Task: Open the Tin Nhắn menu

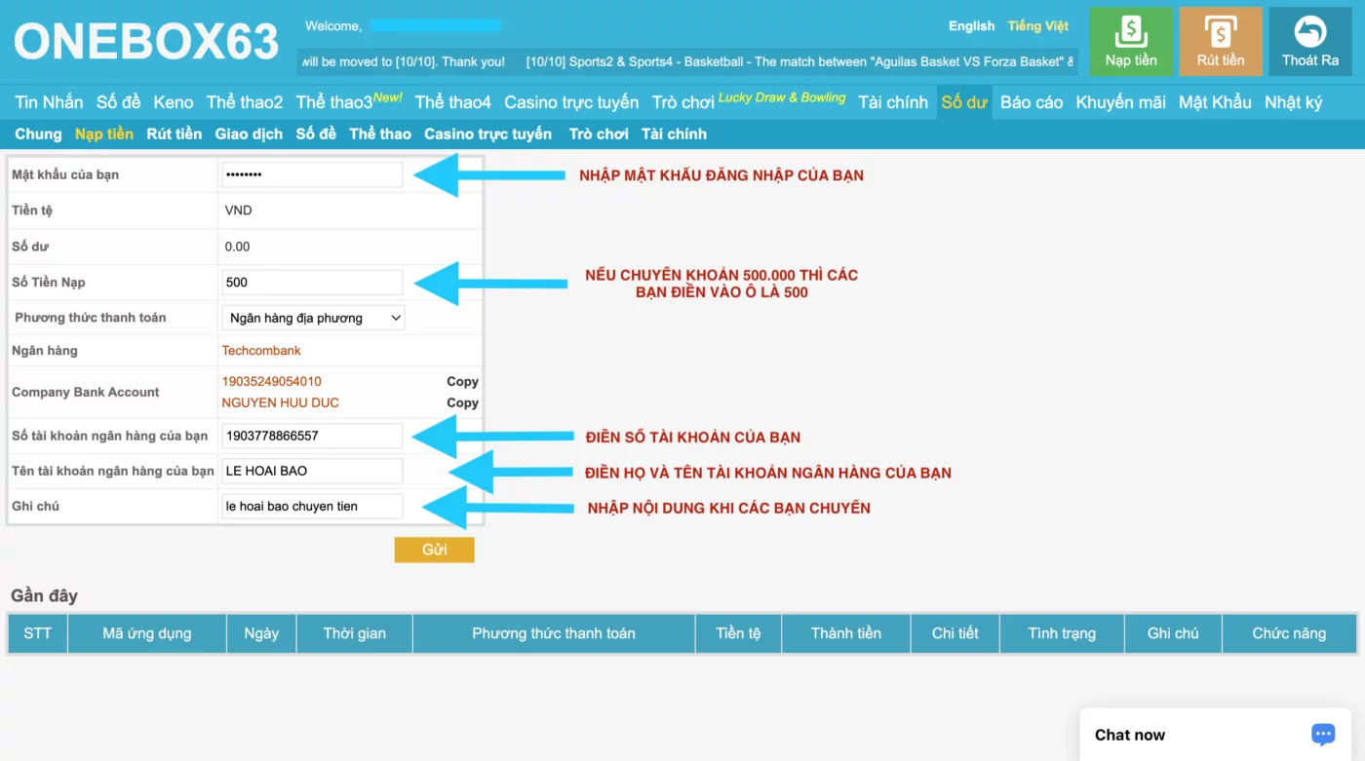Action: click(x=49, y=102)
